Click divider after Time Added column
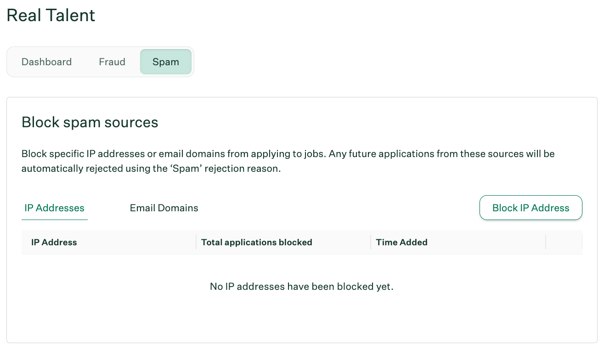 546,242
